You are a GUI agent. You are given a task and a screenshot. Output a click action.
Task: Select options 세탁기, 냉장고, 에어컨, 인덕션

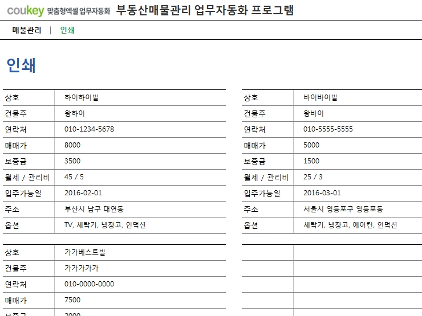click(350, 225)
